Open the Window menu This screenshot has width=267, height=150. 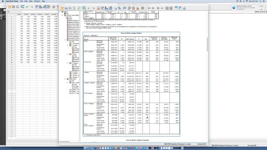coord(37,1)
